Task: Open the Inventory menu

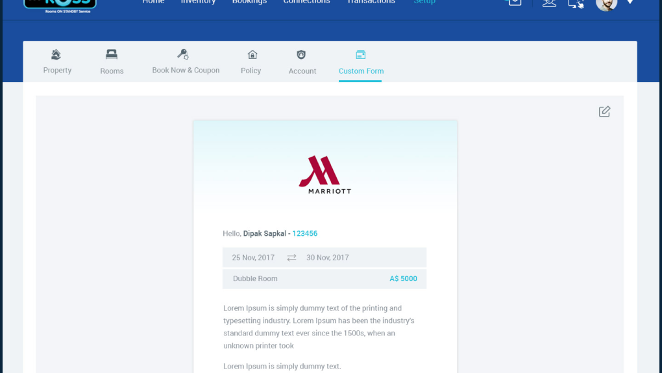Action: pyautogui.click(x=198, y=2)
